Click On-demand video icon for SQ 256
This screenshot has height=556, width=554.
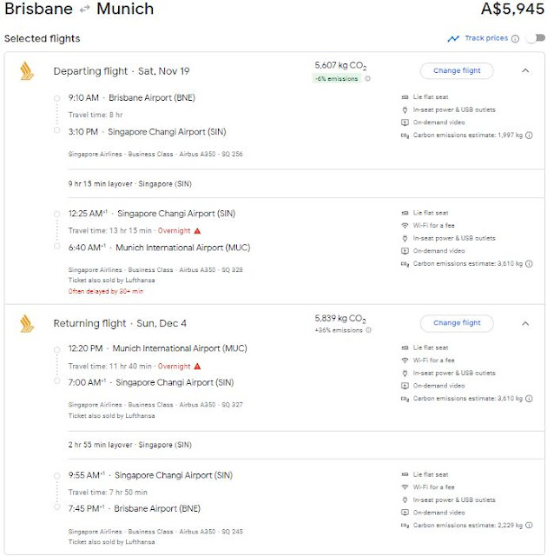pyautogui.click(x=405, y=122)
